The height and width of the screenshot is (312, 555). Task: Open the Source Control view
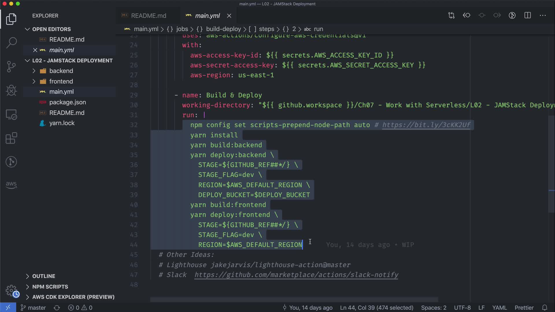click(x=11, y=67)
